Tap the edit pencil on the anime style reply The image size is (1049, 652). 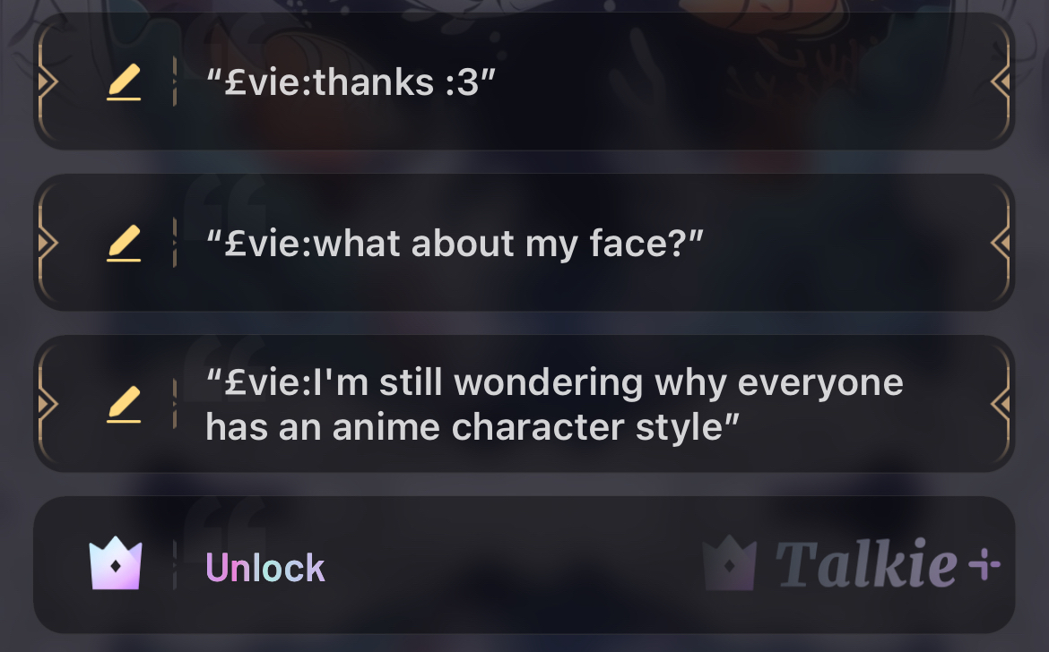124,404
